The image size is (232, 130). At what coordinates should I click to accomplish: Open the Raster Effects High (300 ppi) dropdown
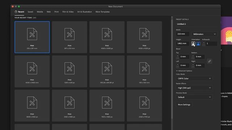pyautogui.click(x=194, y=88)
